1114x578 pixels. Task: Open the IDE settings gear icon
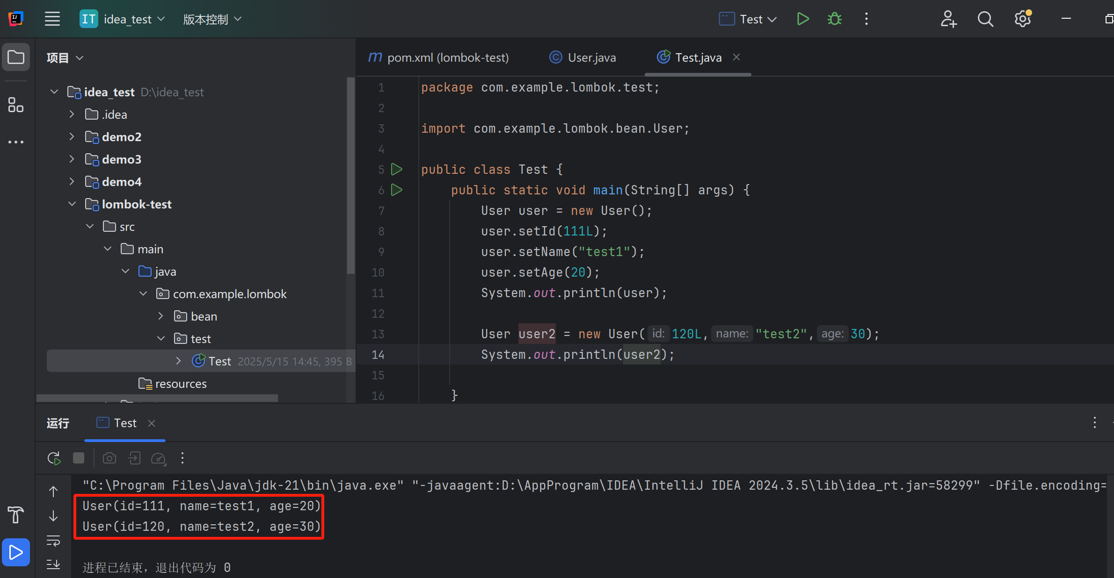coord(1022,19)
